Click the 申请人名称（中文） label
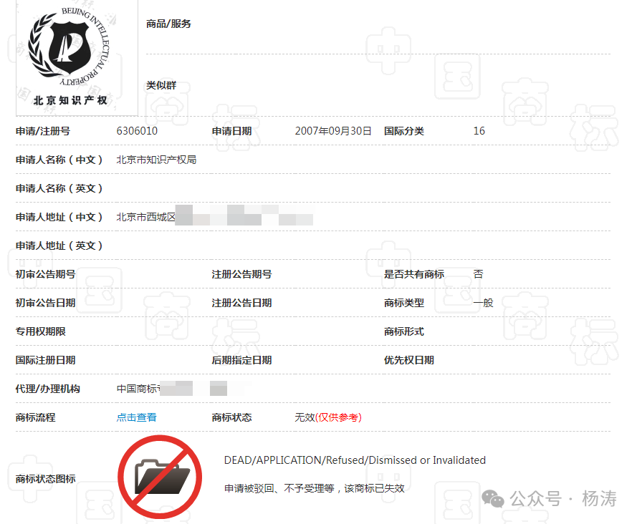Viewport: 637px width, 524px height. [x=59, y=160]
